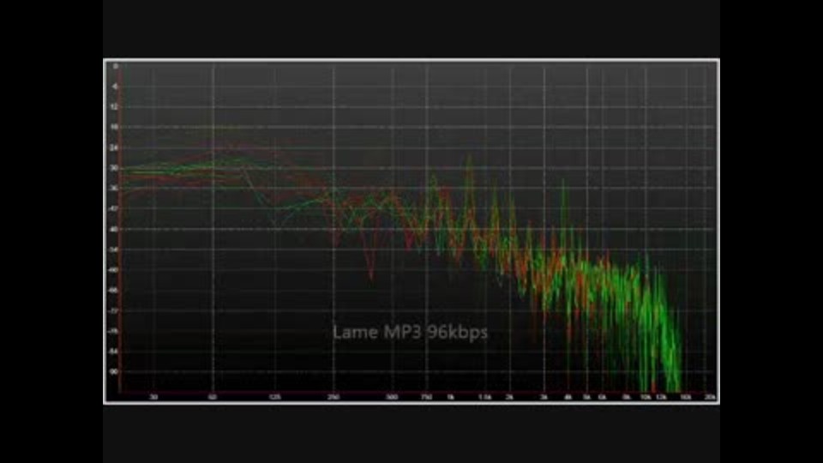Click the tallest green spectrum peak near 1k
Image resolution: width=823 pixels, height=463 pixels.
pyautogui.click(x=469, y=157)
